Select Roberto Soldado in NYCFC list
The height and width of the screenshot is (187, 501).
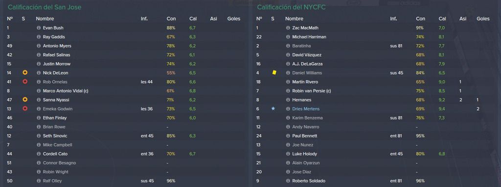point(308,181)
